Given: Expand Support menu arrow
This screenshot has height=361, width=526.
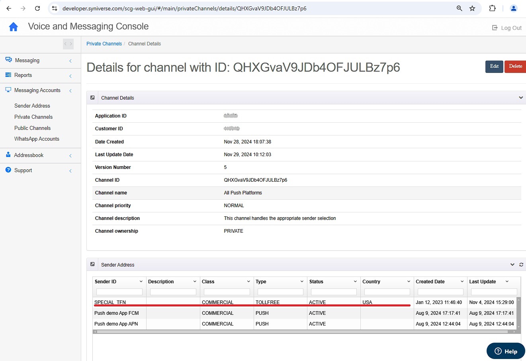Looking at the screenshot, I should 70,171.
